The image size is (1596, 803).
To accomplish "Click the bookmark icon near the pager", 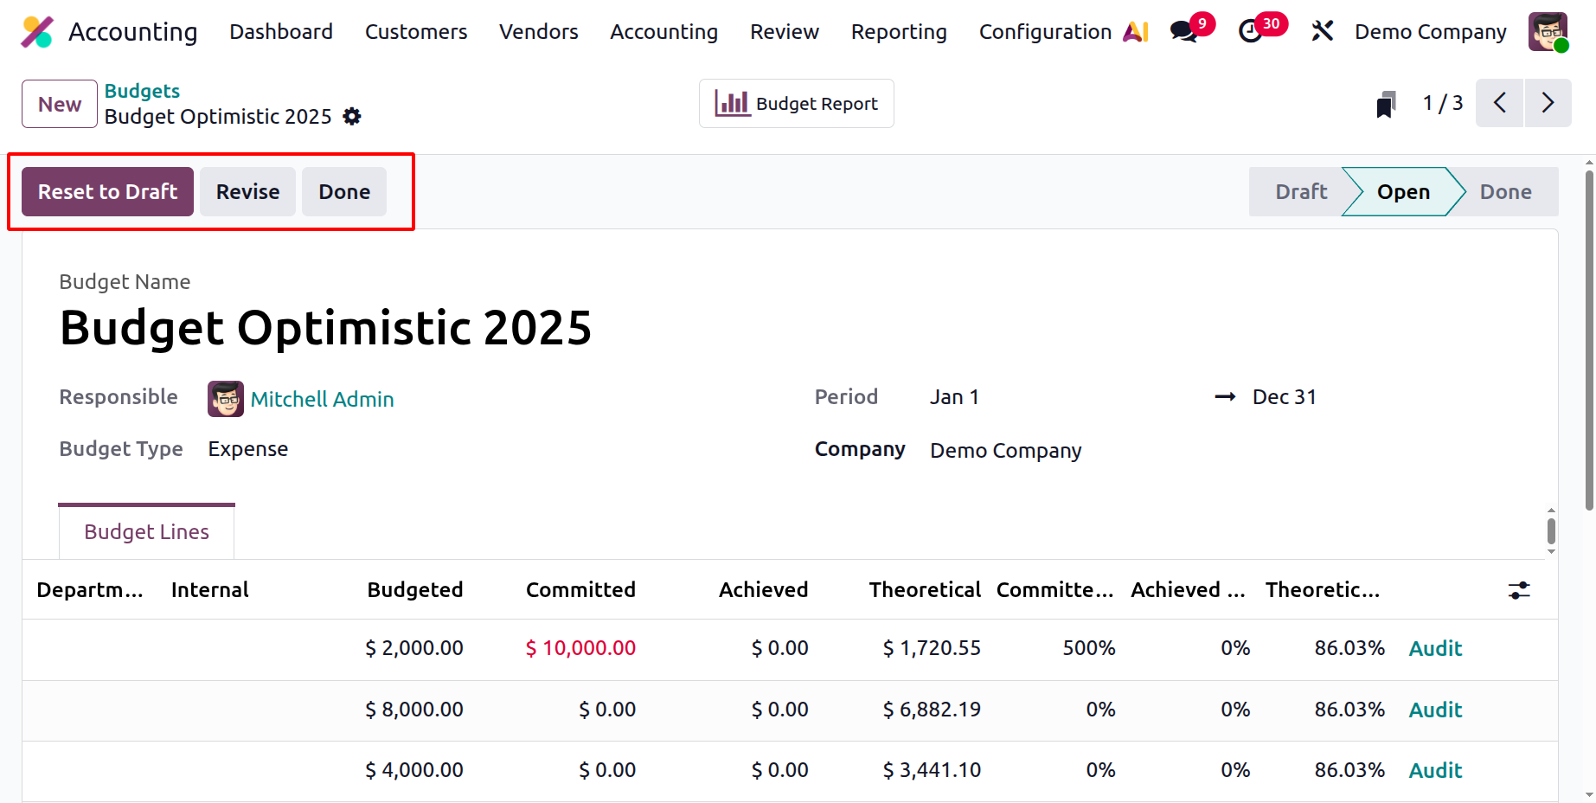I will (1386, 105).
